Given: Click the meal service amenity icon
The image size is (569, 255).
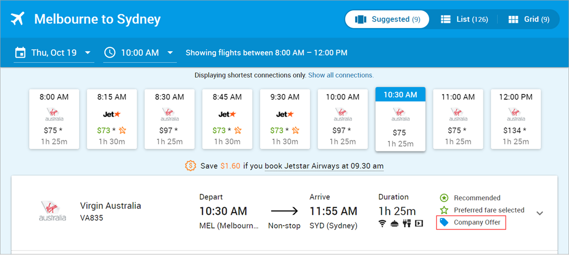Looking at the screenshot, I should pos(395,223).
